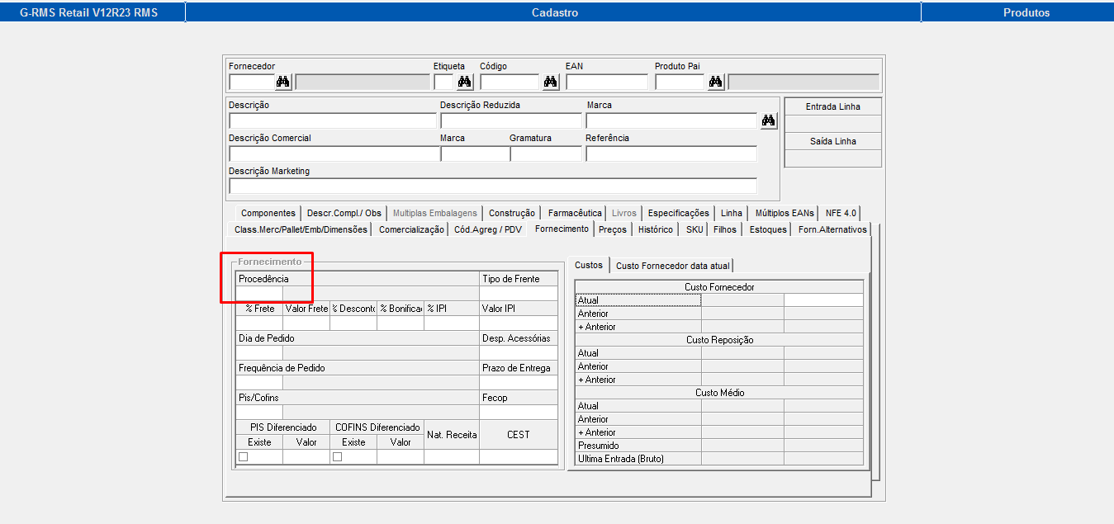
Task: Click into the Gramatura input field
Action: pyautogui.click(x=546, y=153)
